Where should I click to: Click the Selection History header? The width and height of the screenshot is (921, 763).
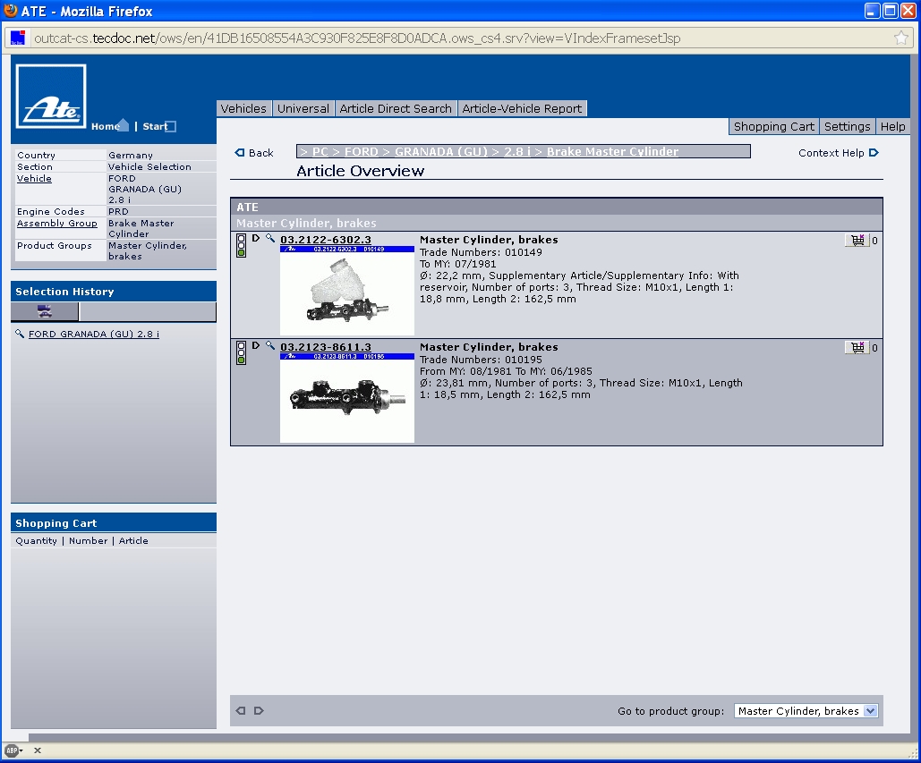(114, 292)
